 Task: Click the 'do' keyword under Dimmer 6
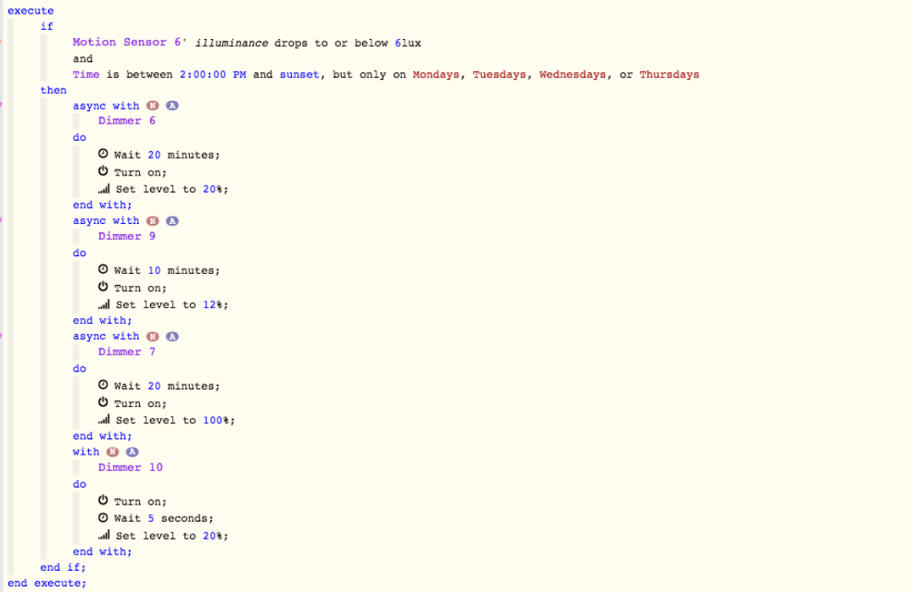coord(80,137)
